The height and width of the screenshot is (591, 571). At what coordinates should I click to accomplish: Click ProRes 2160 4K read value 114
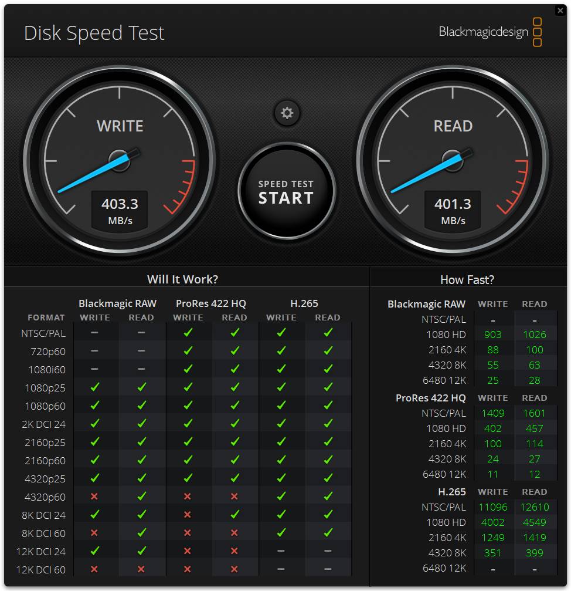[535, 444]
